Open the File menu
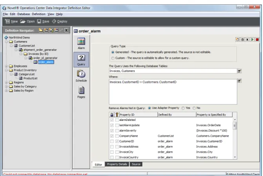 (5, 14)
